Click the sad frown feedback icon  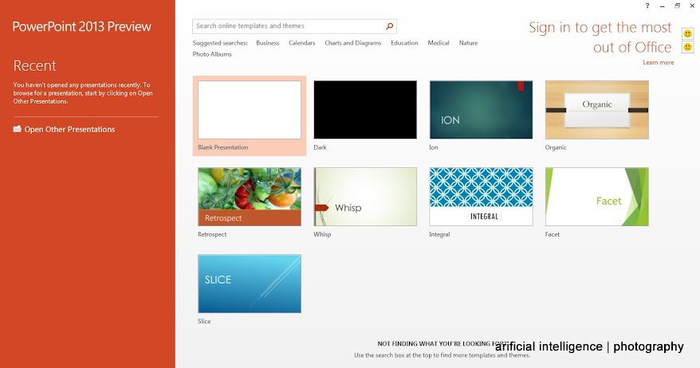point(687,47)
